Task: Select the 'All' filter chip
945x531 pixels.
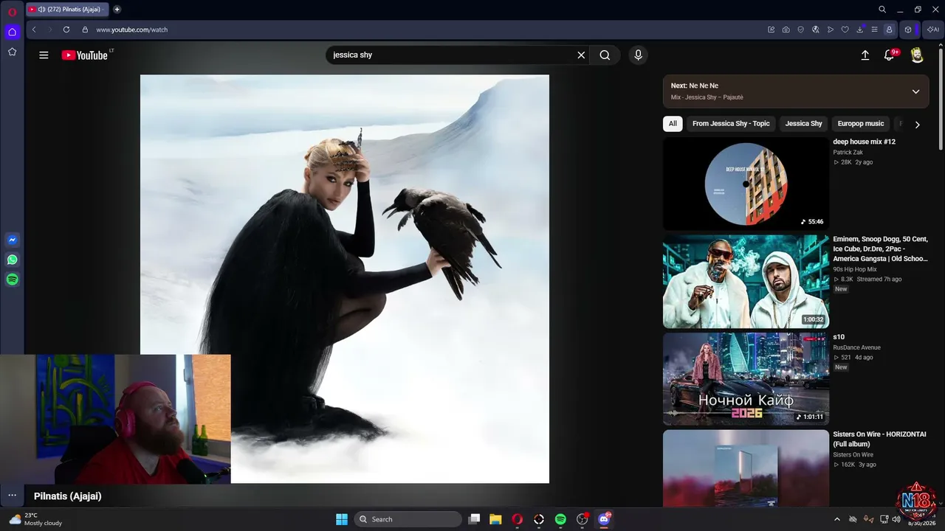Action: coord(673,124)
